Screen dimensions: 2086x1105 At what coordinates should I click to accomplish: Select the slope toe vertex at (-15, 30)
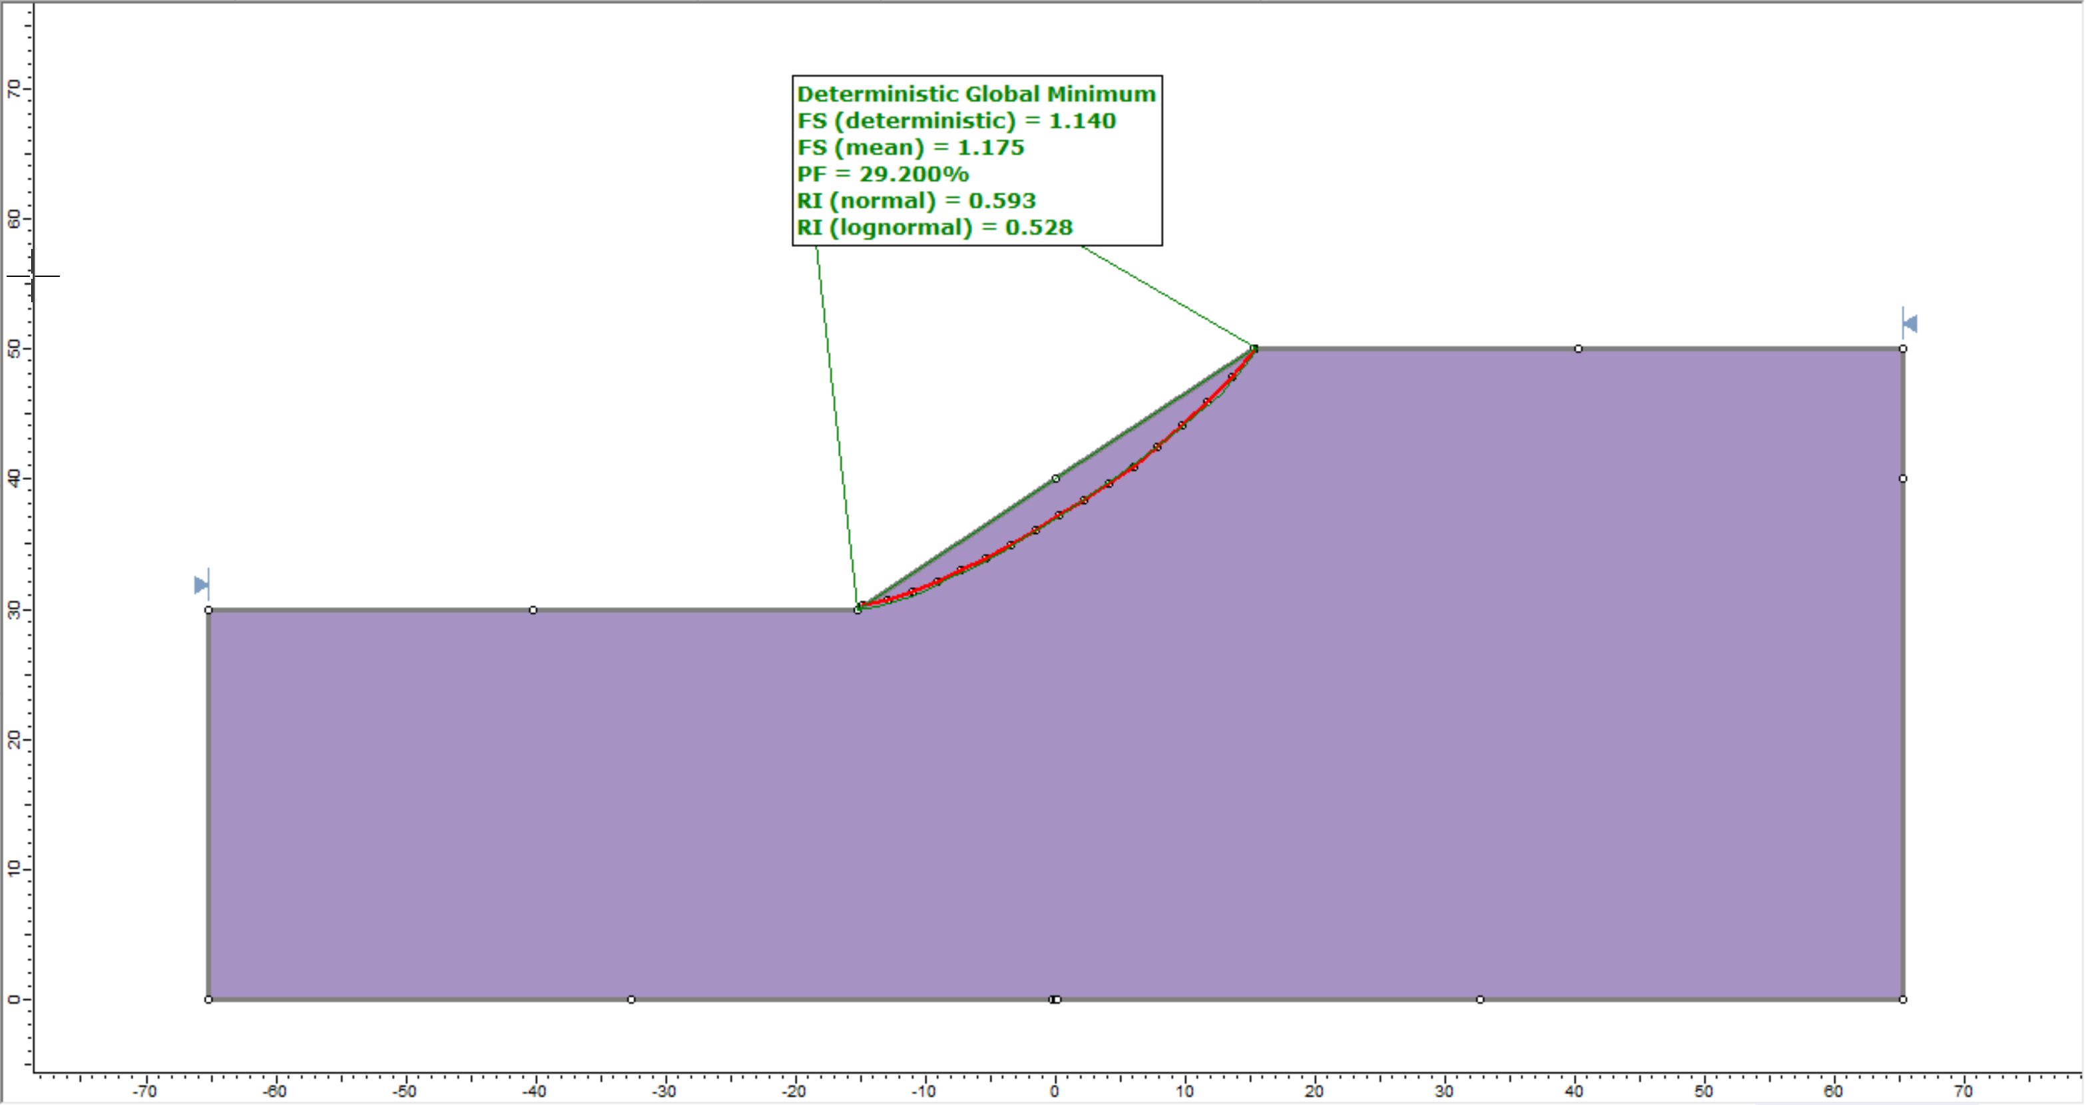point(858,610)
